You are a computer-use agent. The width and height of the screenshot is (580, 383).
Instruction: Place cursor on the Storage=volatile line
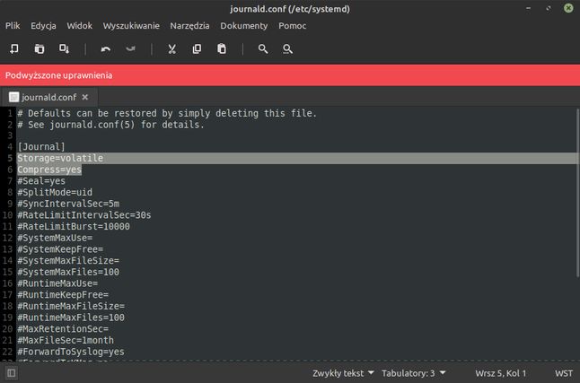click(x=60, y=158)
